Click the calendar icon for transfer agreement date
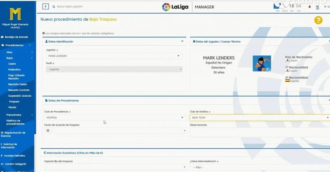This screenshot has width=330, height=172. tap(48, 131)
